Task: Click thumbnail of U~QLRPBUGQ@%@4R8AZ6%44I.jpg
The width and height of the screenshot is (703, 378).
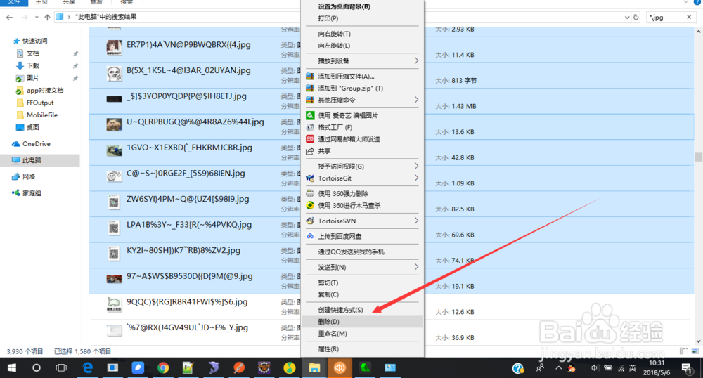Action: point(114,124)
